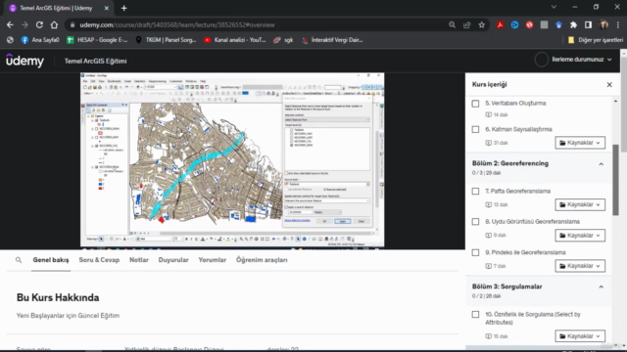
Task: Click the Temel ArcGIS Eğitimi course title link
Action: pos(96,61)
